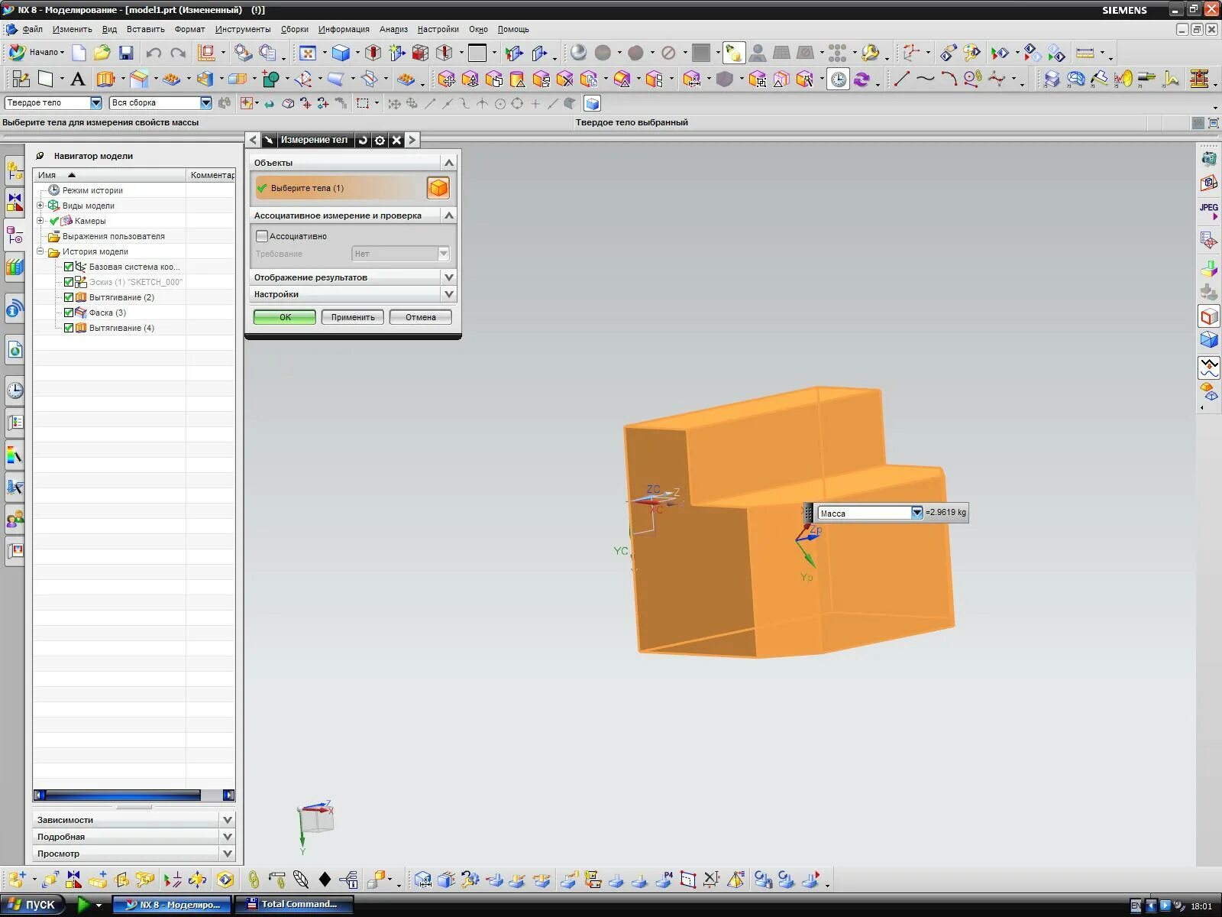Click the settings gear in Измерение тел titlebar
This screenshot has width=1222, height=917.
tap(380, 140)
